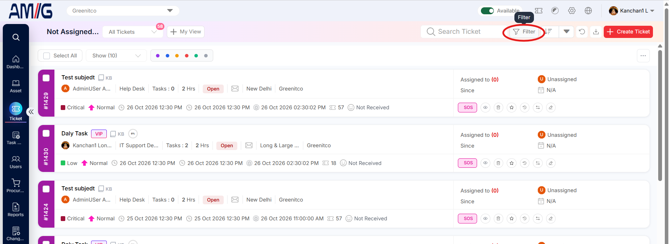This screenshot has height=244, width=669.
Task: Click the edit pencil icon on ticket #1430
Action: click(x=551, y=163)
